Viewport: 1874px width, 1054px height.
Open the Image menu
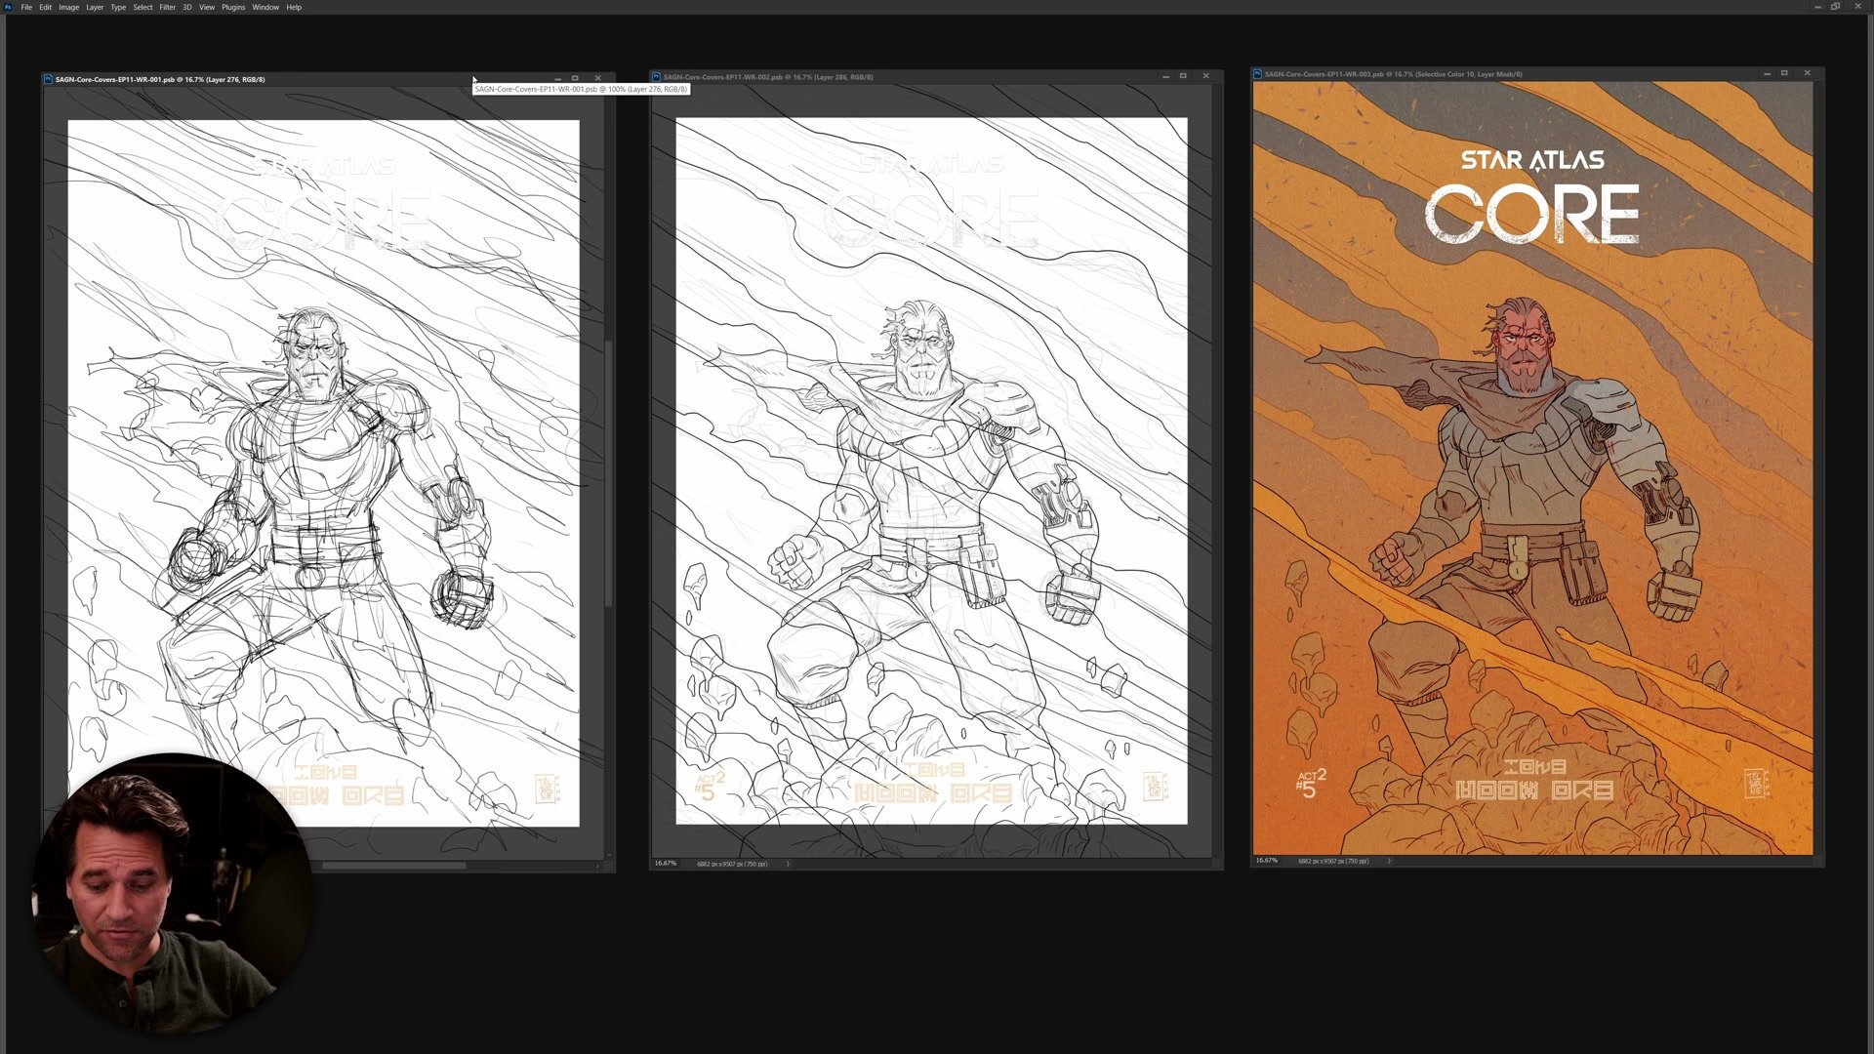pyautogui.click(x=68, y=7)
